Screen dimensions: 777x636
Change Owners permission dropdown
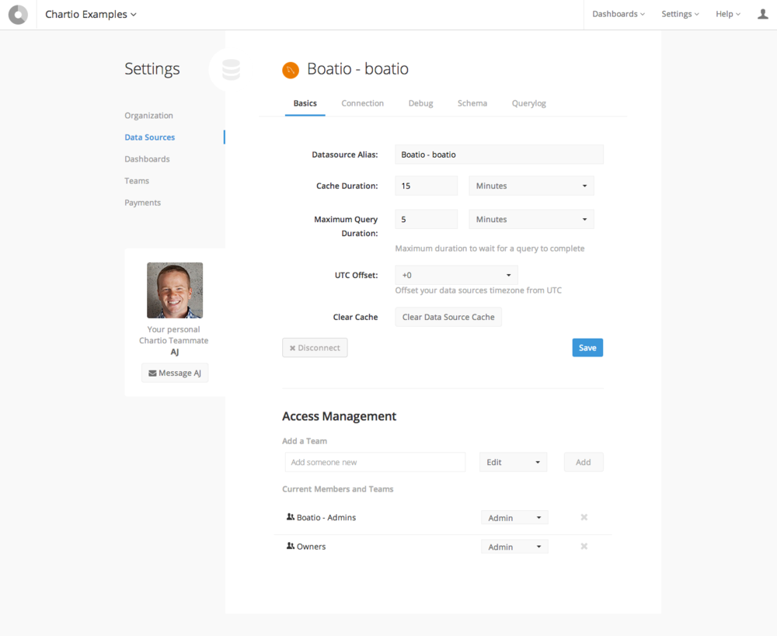(514, 547)
